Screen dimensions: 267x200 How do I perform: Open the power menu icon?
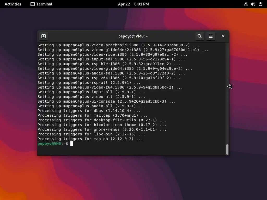click(x=260, y=4)
